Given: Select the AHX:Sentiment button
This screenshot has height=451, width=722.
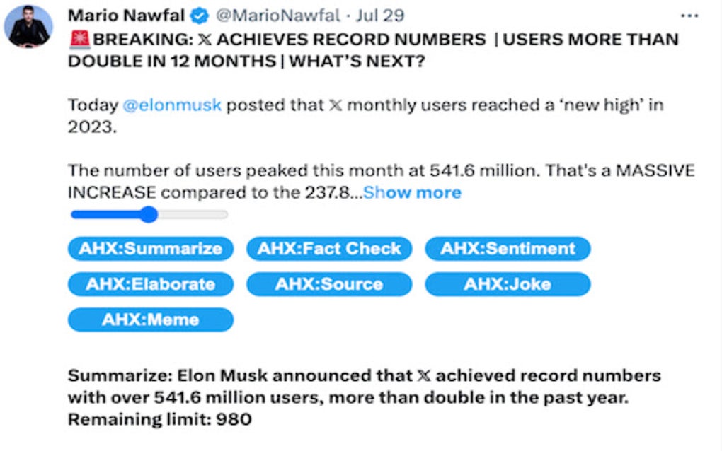Looking at the screenshot, I should [x=508, y=249].
